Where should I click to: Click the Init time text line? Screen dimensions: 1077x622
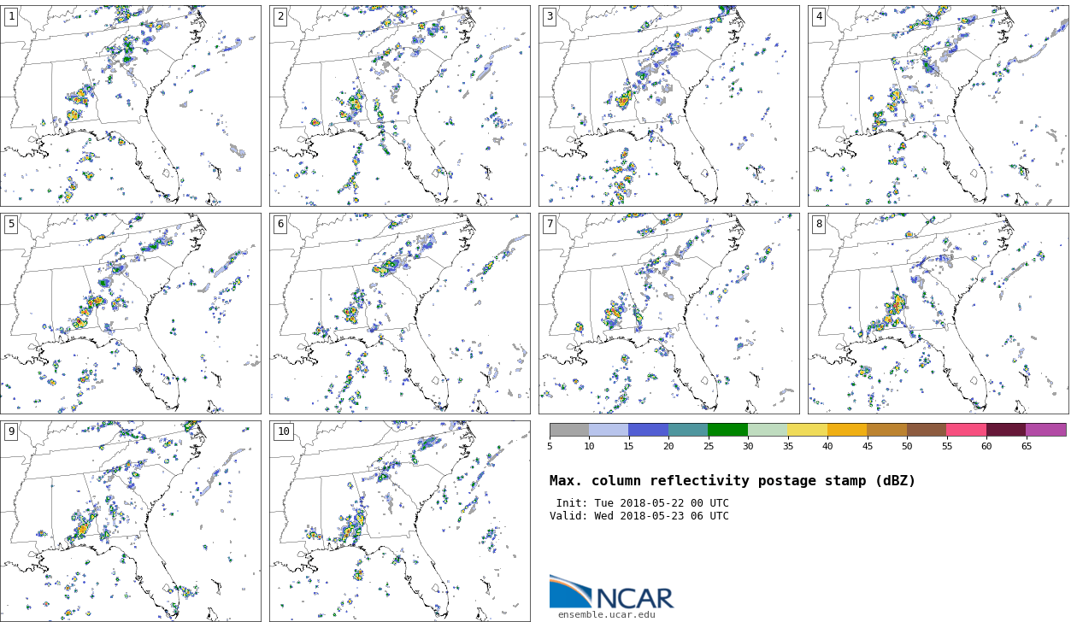pos(642,503)
